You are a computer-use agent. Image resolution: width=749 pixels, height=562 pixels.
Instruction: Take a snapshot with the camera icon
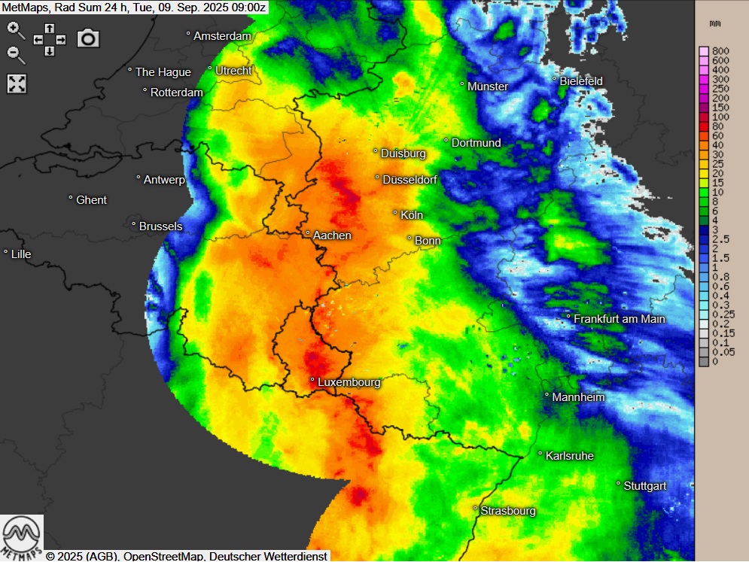click(88, 38)
